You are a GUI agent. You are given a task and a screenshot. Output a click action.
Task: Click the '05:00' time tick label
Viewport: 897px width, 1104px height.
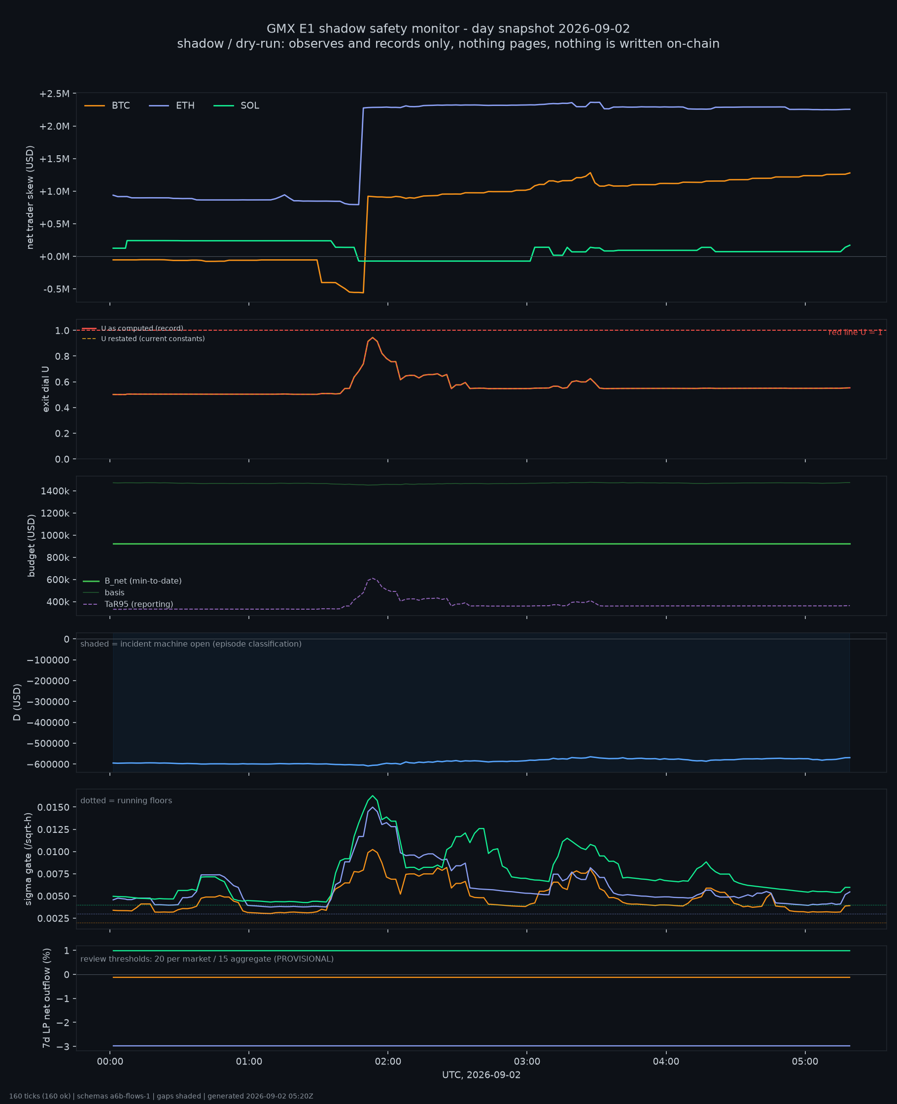click(x=805, y=1062)
